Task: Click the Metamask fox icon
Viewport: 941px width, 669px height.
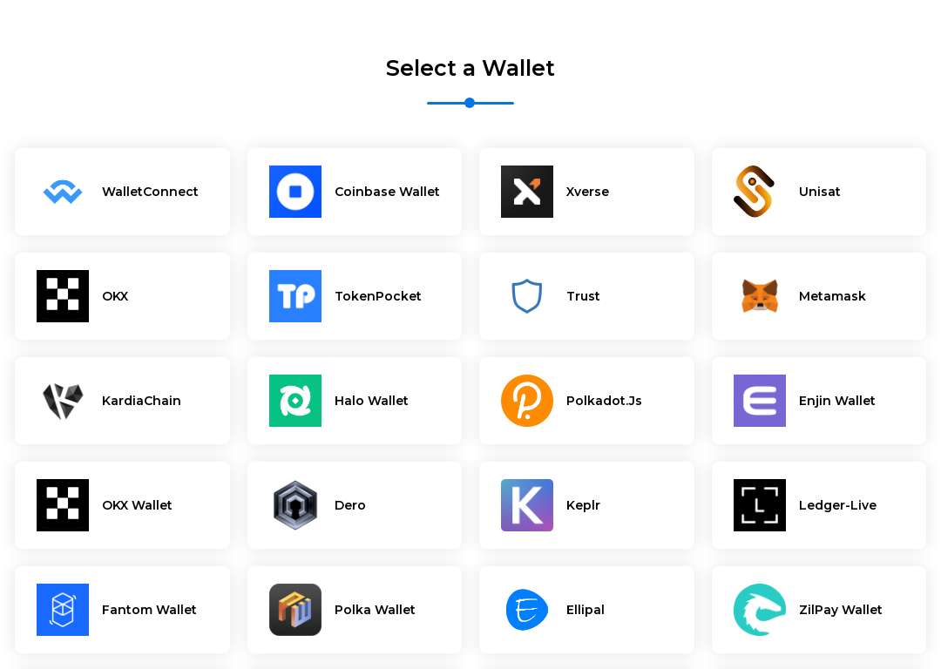Action: (760, 296)
